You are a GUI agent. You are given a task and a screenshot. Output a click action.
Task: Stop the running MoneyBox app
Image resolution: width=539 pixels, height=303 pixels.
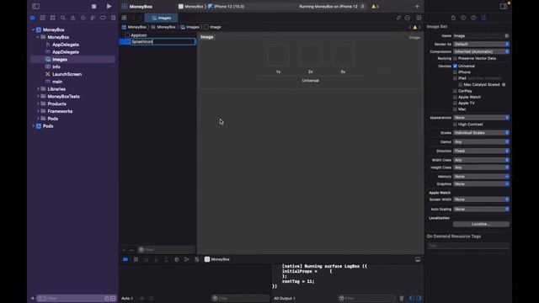pos(93,6)
